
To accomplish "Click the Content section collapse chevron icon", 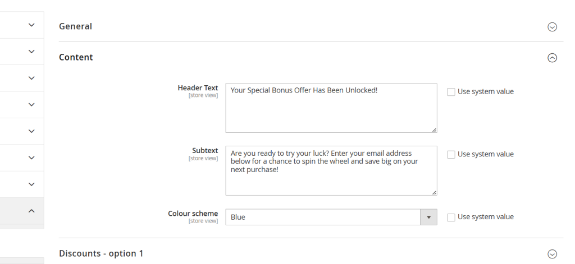I will tap(552, 58).
